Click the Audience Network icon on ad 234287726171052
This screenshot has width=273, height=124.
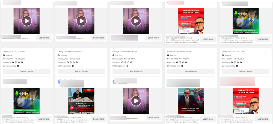tap(238, 62)
